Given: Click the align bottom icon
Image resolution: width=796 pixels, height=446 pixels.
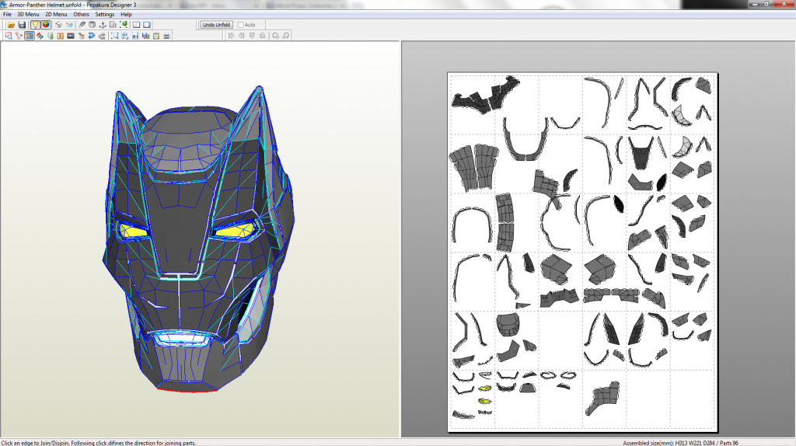Looking at the screenshot, I should pos(263,36).
